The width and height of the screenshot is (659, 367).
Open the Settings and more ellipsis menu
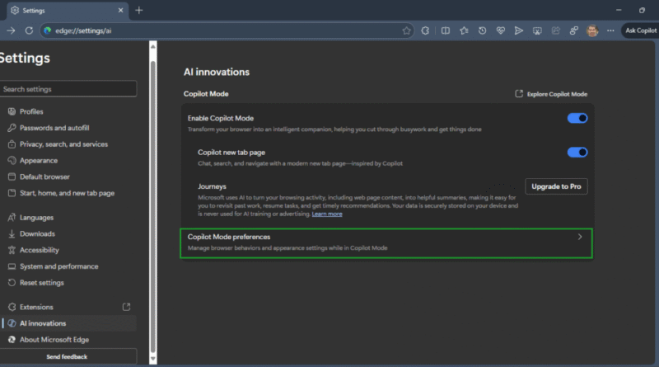[x=610, y=31]
